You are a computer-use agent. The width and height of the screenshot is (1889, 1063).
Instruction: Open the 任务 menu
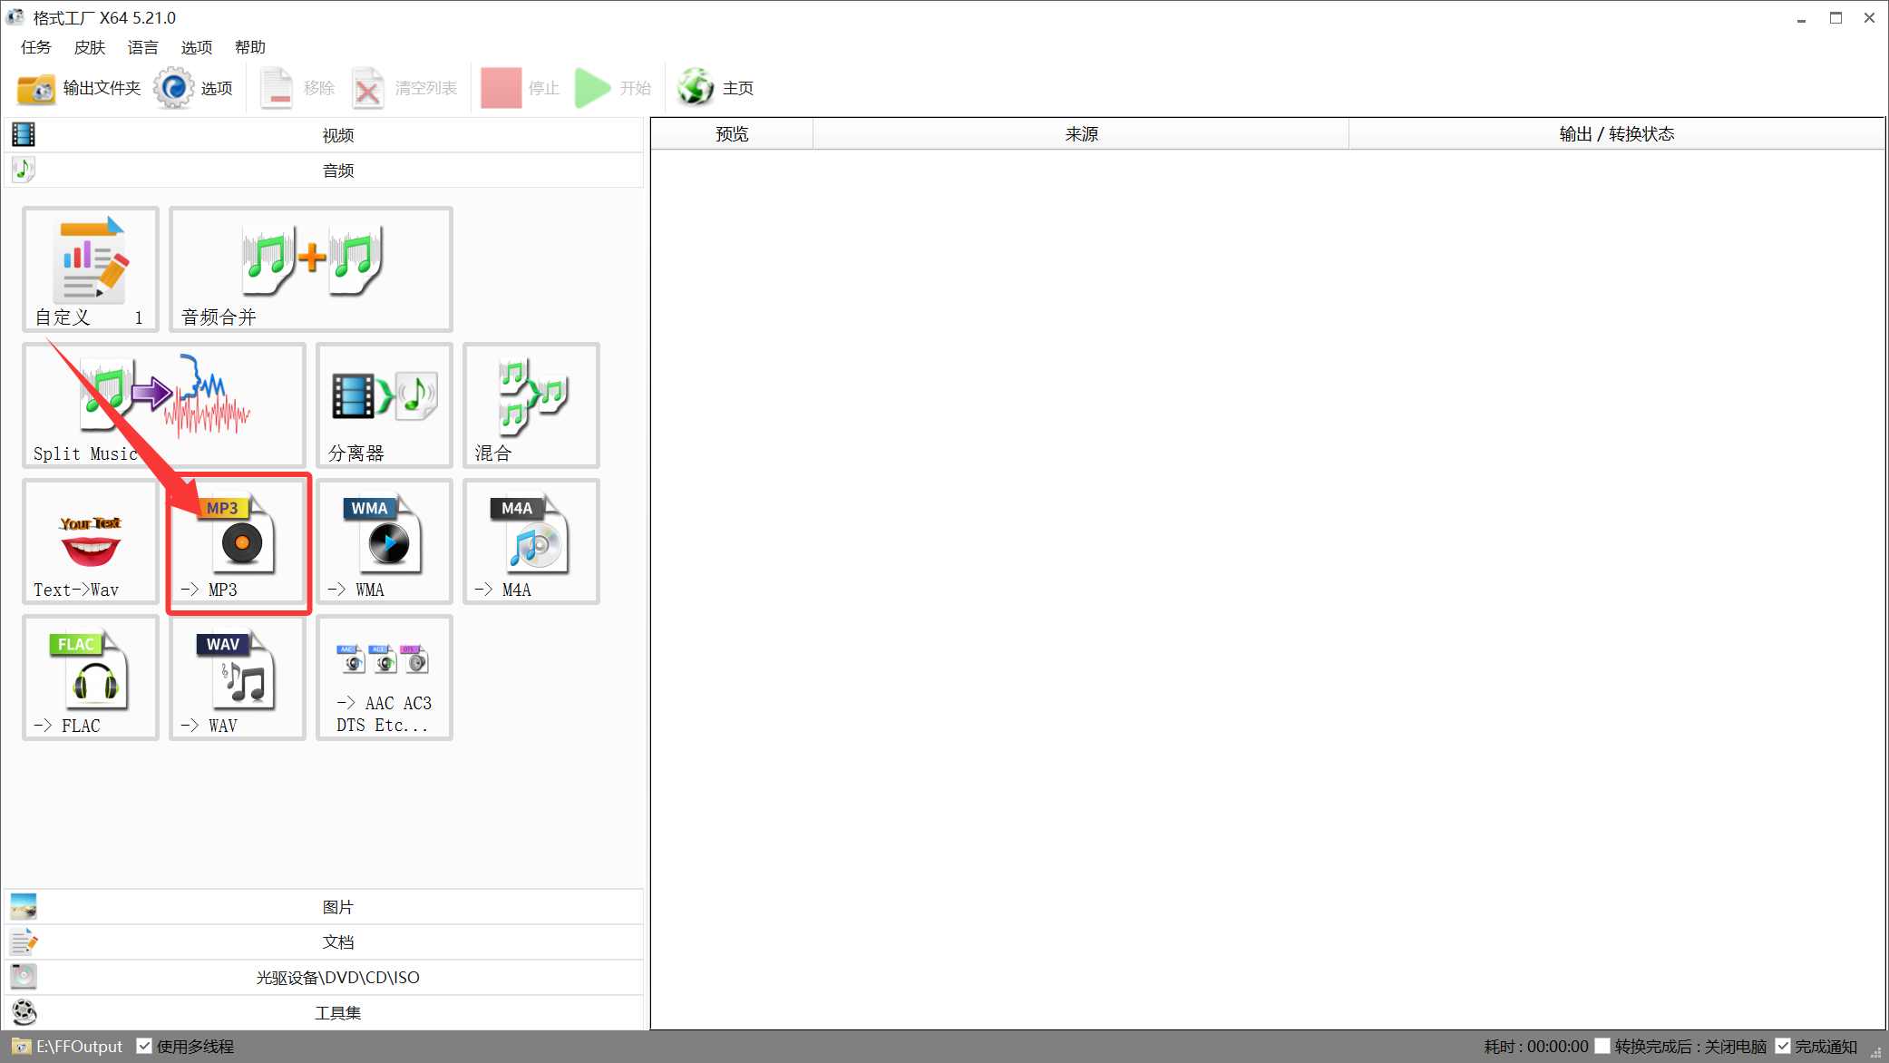[x=36, y=47]
